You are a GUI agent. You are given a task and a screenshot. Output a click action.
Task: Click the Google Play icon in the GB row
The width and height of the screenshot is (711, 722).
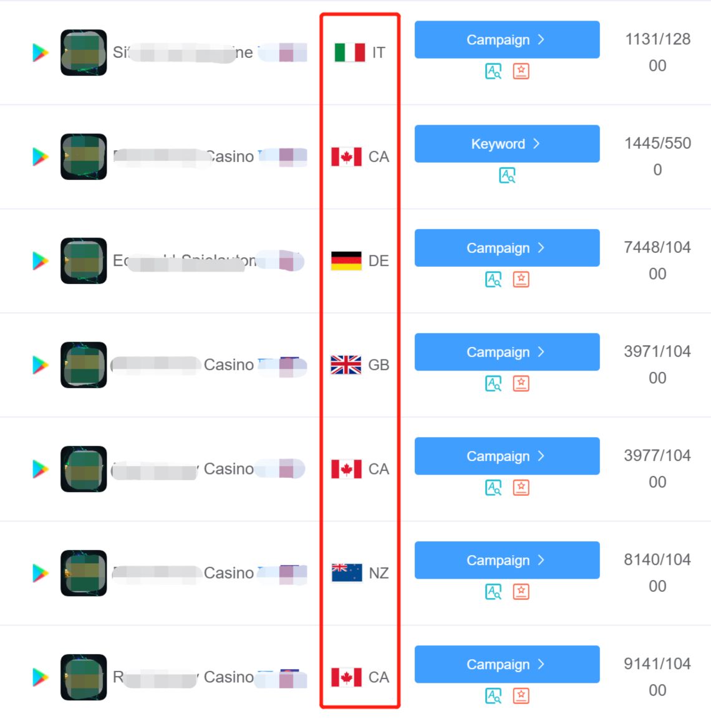click(41, 365)
